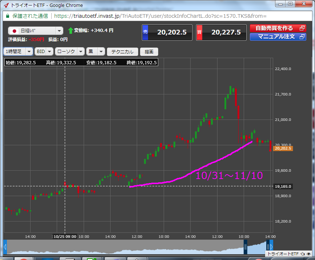
Task: Click the 18,900.0 price axis label
Action: pyautogui.click(x=283, y=196)
